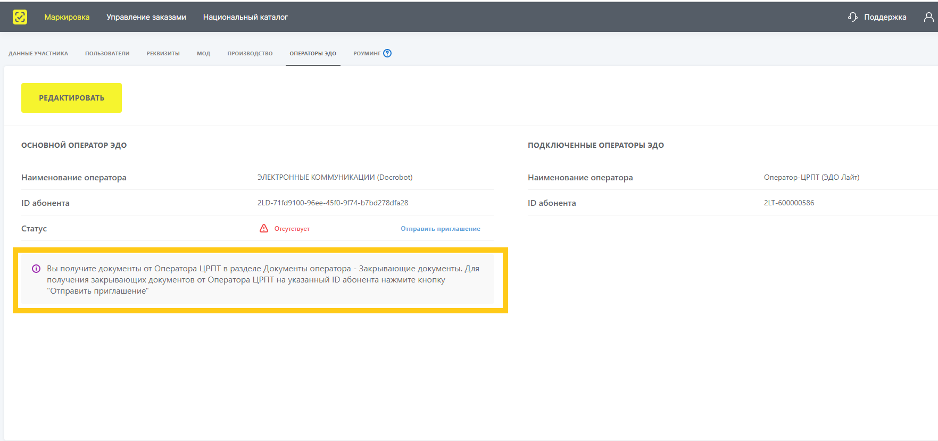The width and height of the screenshot is (938, 441).
Task: Click the Статус row label
Action: (34, 229)
